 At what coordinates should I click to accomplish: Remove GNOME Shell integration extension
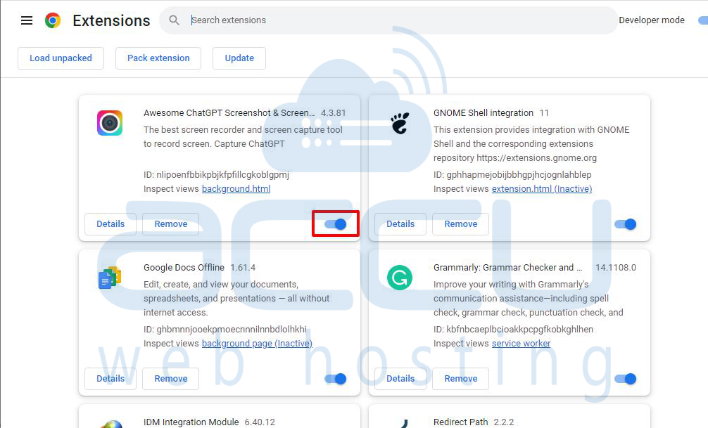(460, 224)
